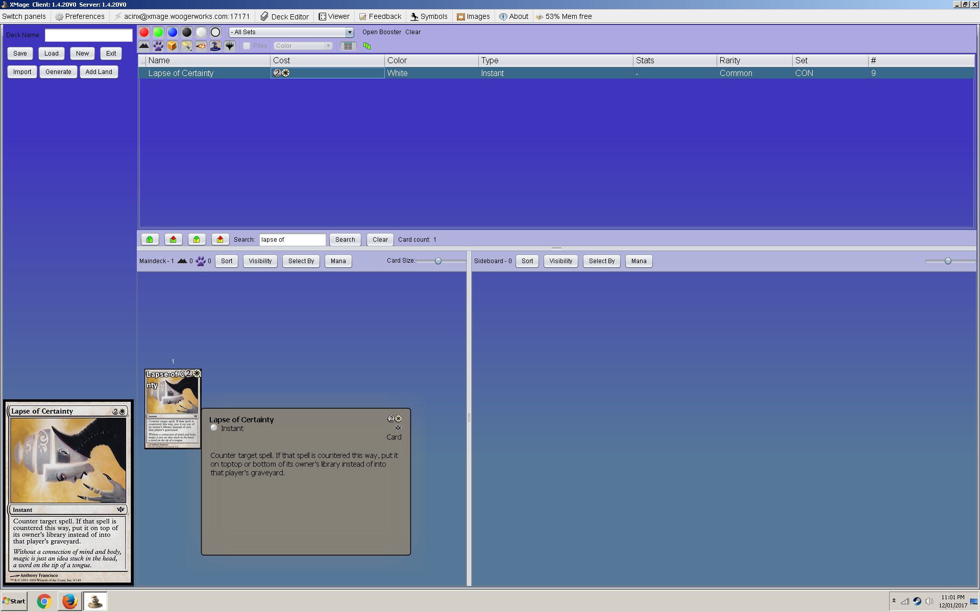Open Sideboard Visibility options
The height and width of the screenshot is (612, 980).
tap(561, 261)
